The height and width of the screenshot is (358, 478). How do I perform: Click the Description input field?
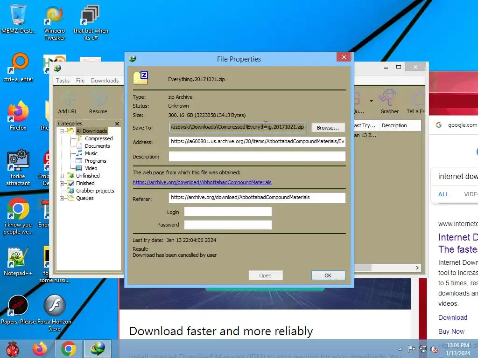pos(257,157)
